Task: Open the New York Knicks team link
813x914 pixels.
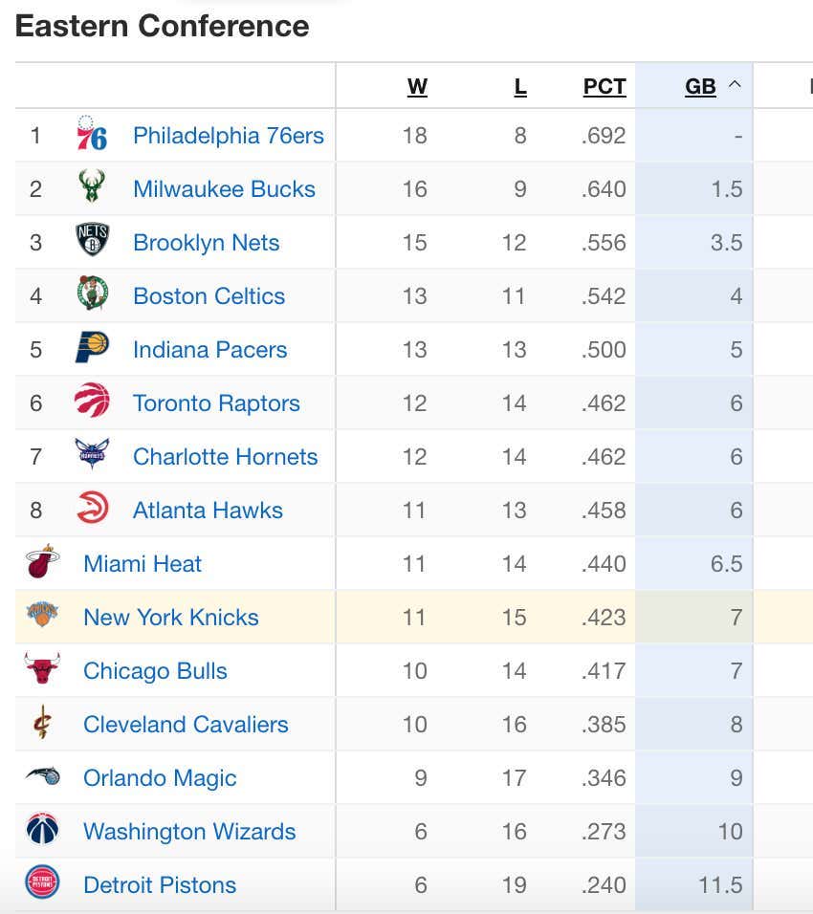Action: point(171,618)
